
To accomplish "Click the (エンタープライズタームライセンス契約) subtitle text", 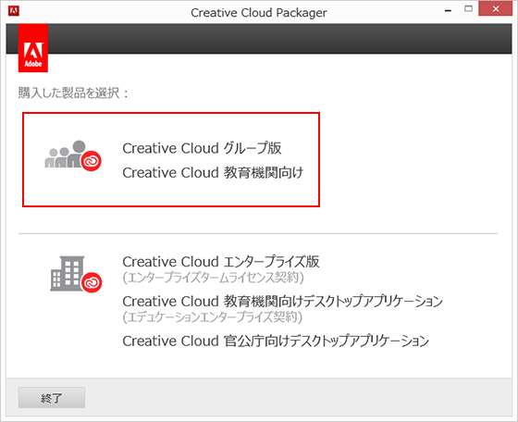I will click(x=213, y=278).
